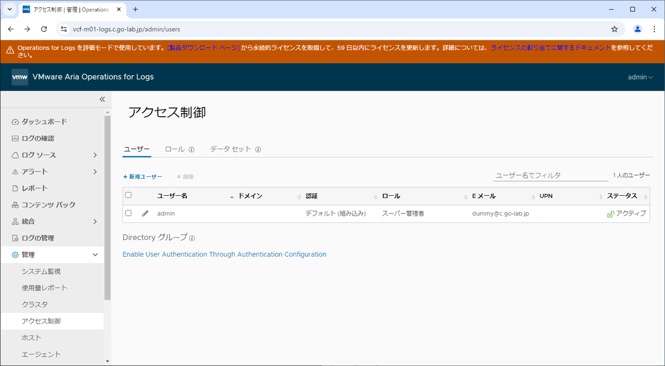Click the edit pencil icon for admin

[x=145, y=213]
